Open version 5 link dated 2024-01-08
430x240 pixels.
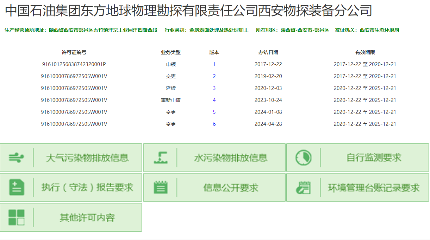[x=214, y=112]
